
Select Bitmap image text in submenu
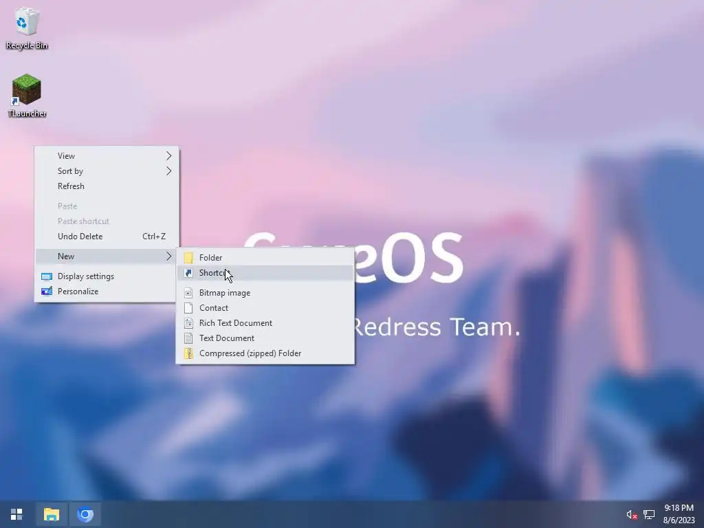(225, 293)
